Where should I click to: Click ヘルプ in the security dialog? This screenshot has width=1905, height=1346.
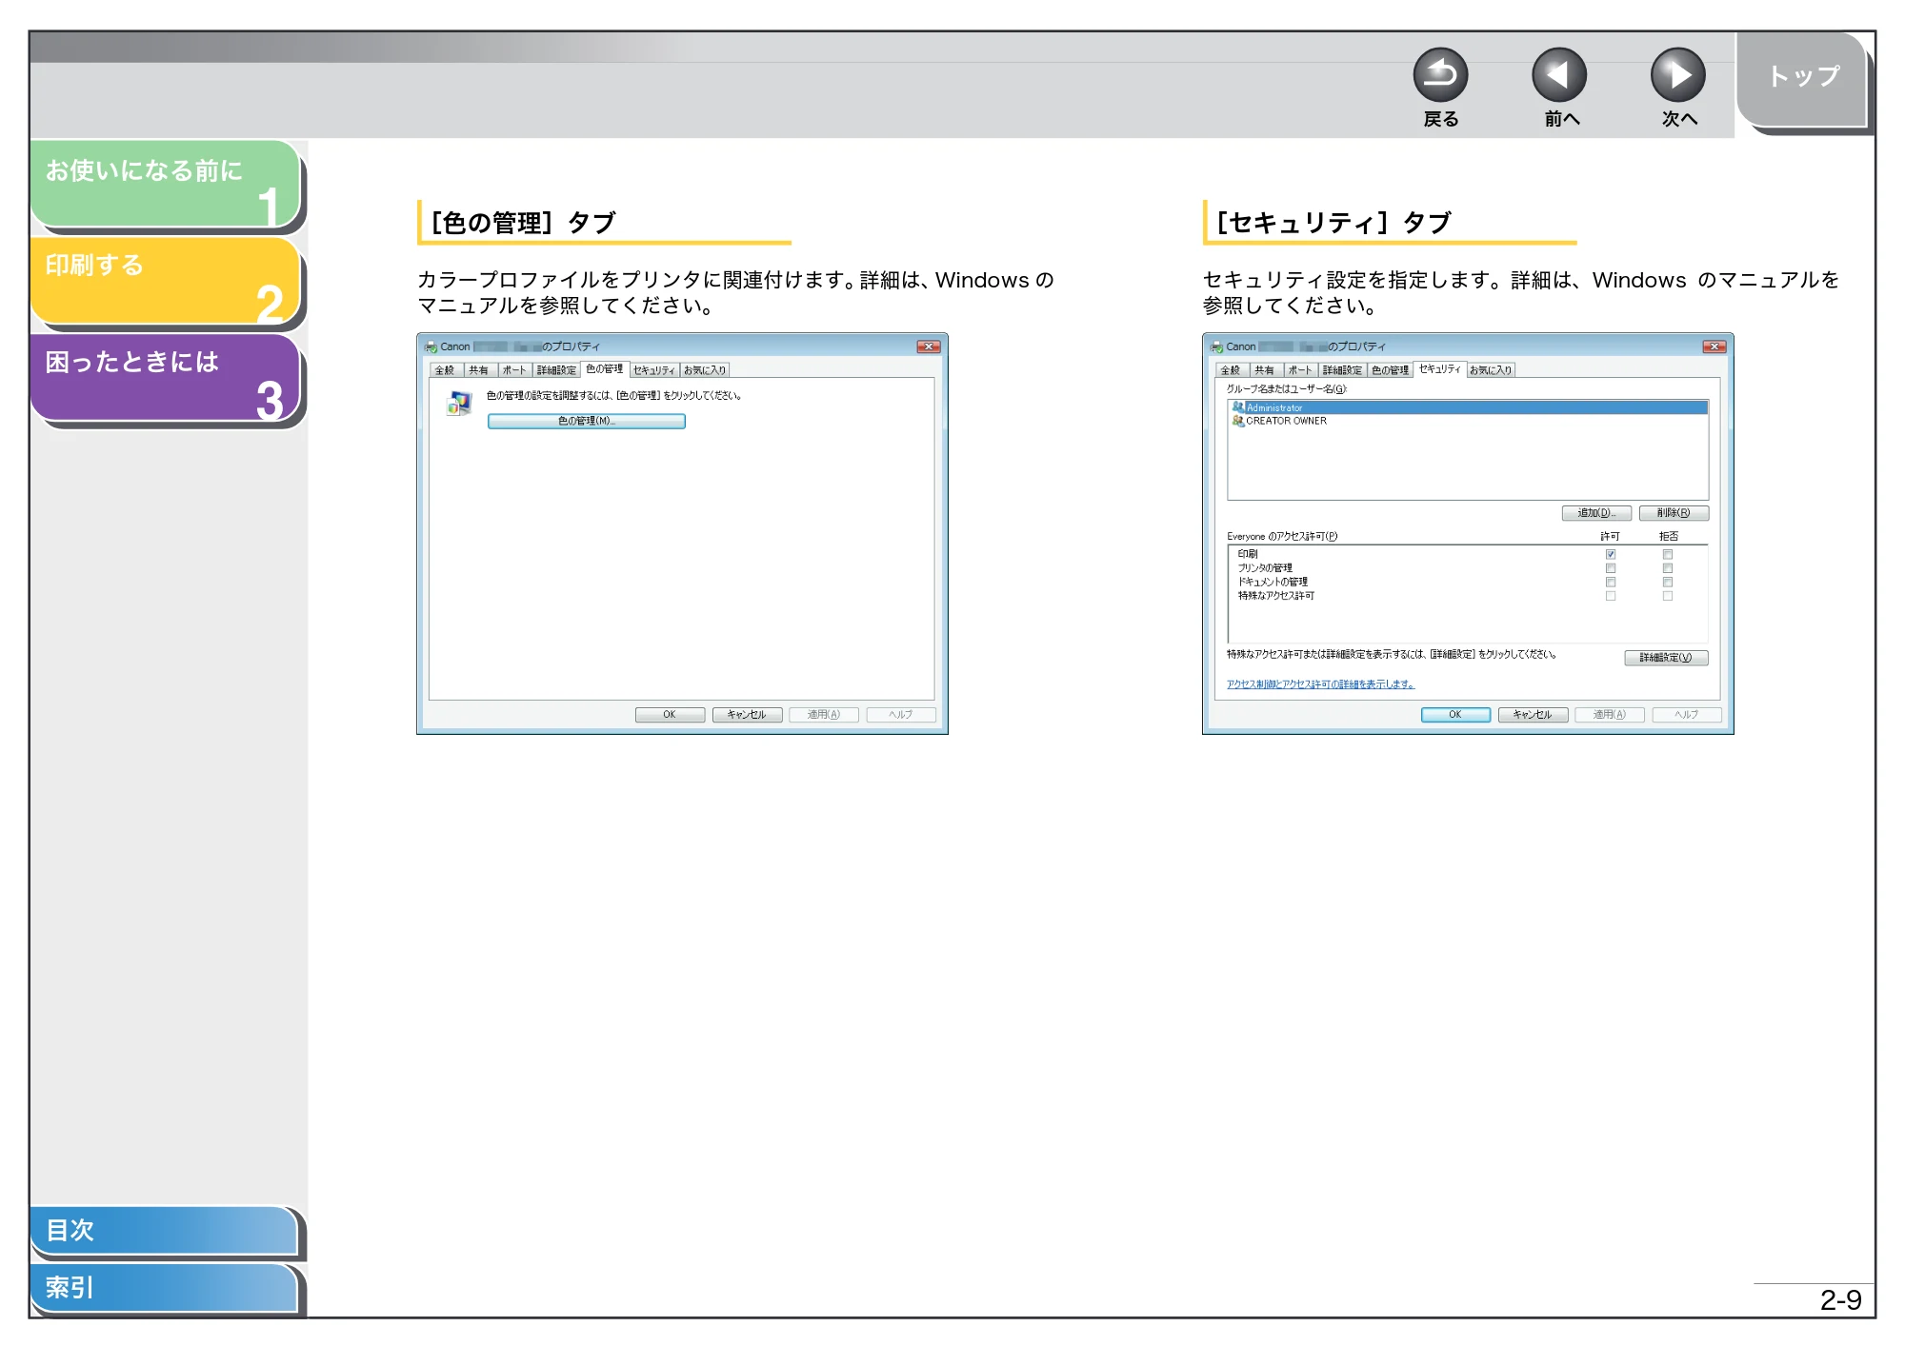[x=1687, y=715]
